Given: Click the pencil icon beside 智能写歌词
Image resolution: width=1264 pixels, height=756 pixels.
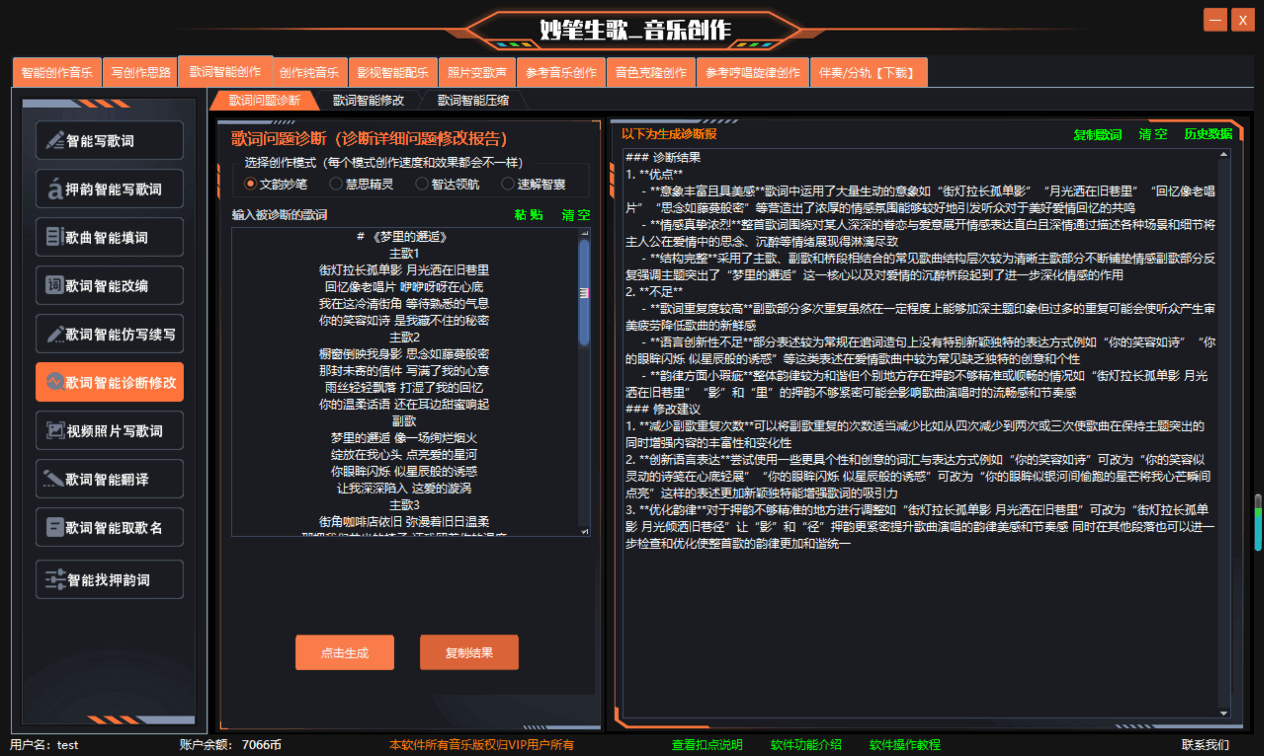Looking at the screenshot, I should coord(55,140).
